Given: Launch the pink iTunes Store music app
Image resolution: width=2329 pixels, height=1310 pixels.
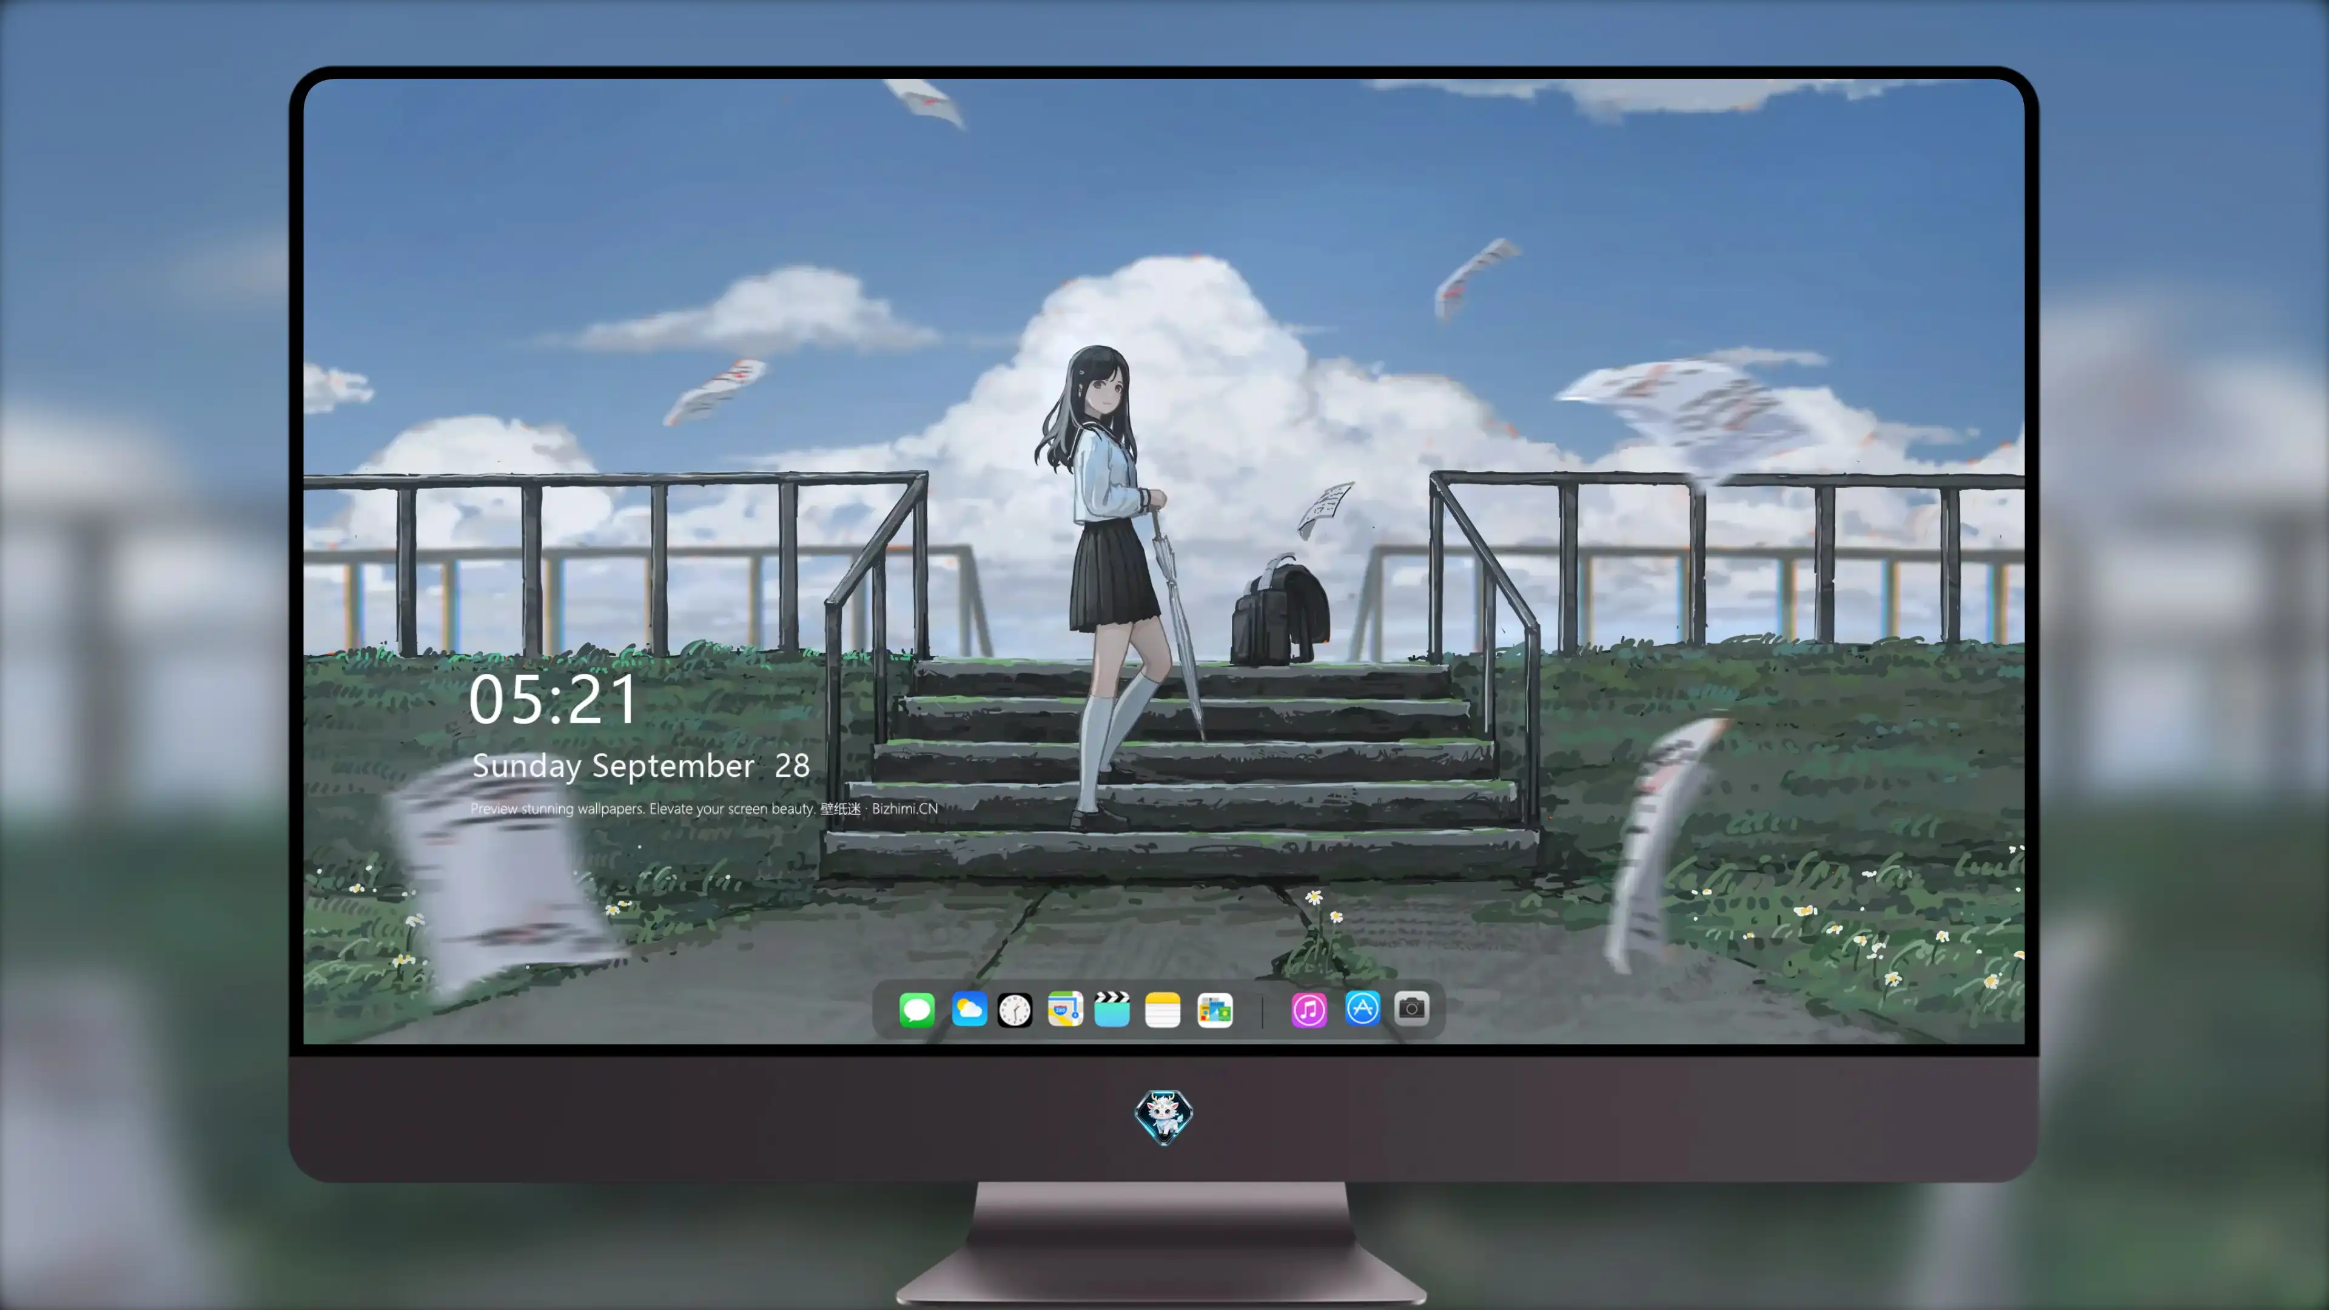Looking at the screenshot, I should (1309, 1010).
